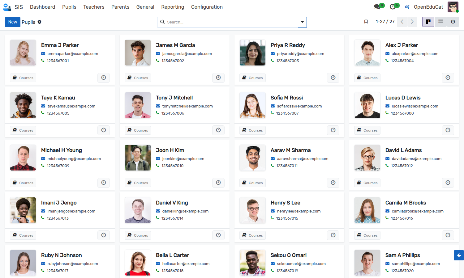Viewport: 464px width, 278px height.
Task: Click phone number 1234567006
Action: click(x=173, y=113)
